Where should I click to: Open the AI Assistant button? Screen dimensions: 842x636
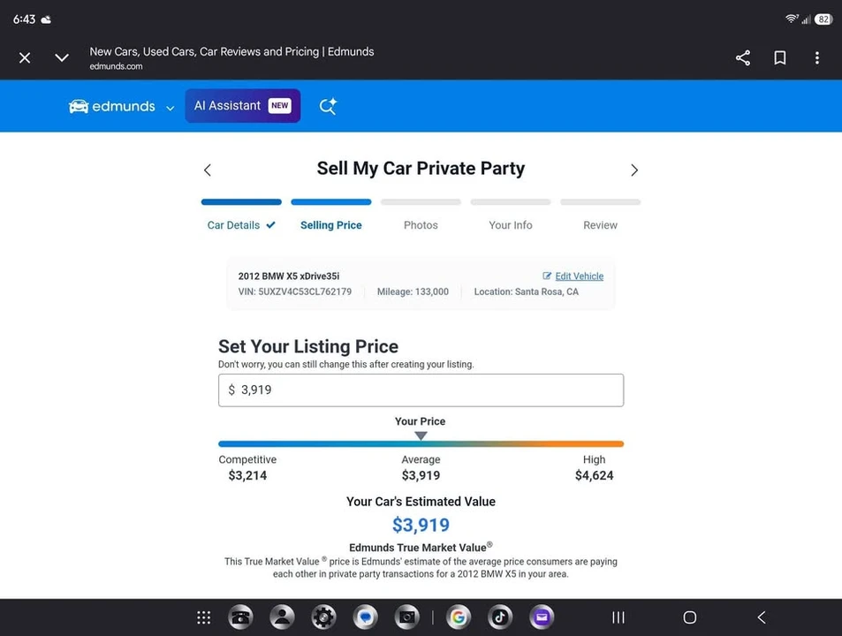[x=243, y=106]
